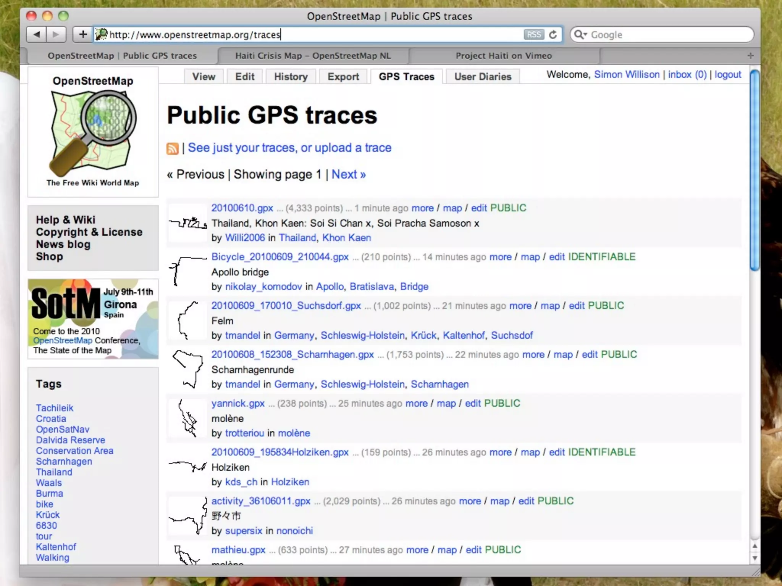Click the add bookmark plus button
The image size is (782, 586).
click(83, 35)
